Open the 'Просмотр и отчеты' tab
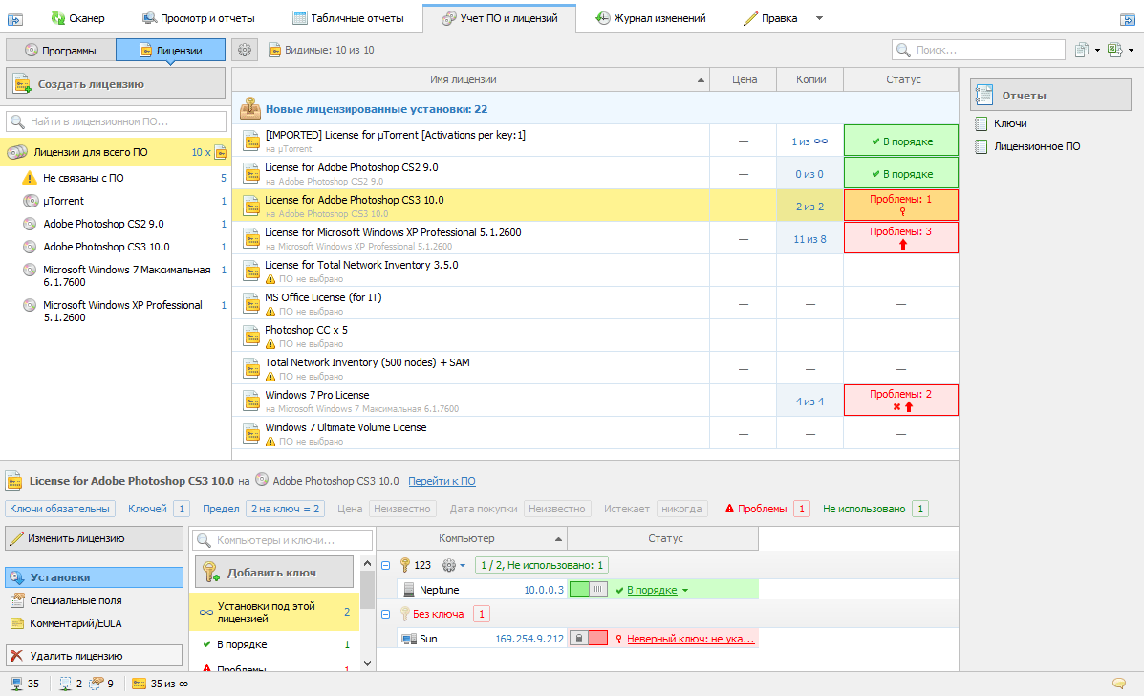This screenshot has height=696, width=1144. pos(199,18)
